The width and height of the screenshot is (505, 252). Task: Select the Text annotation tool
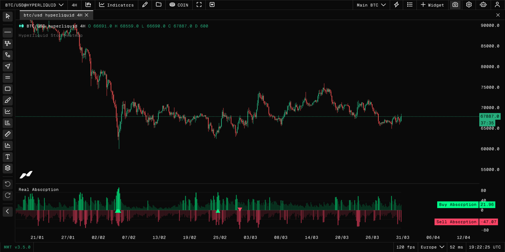point(7,156)
